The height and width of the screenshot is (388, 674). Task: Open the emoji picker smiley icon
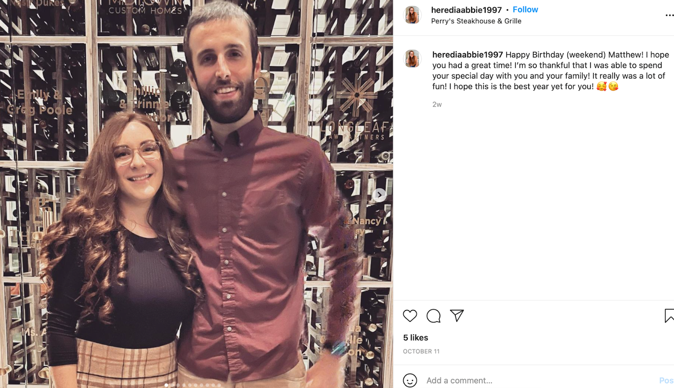(410, 380)
